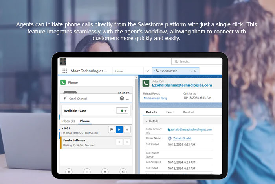Close the VC-00000532 tab
The width and height of the screenshot is (275, 184).
coord(195,71)
